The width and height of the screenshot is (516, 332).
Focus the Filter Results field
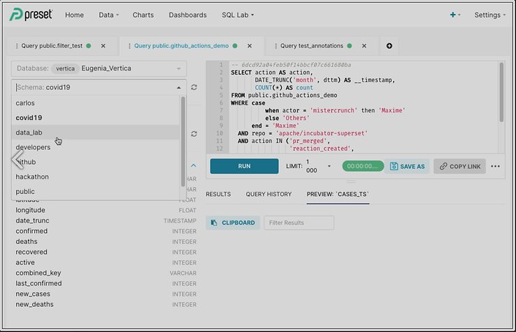299,222
